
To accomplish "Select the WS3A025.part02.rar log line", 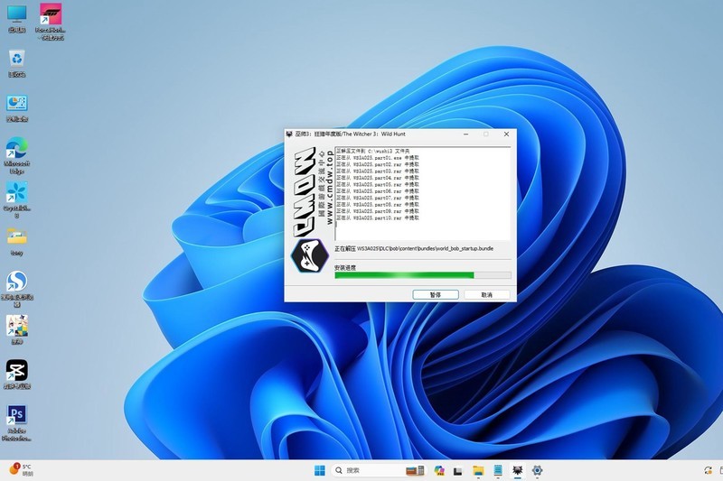I will pyautogui.click(x=378, y=164).
